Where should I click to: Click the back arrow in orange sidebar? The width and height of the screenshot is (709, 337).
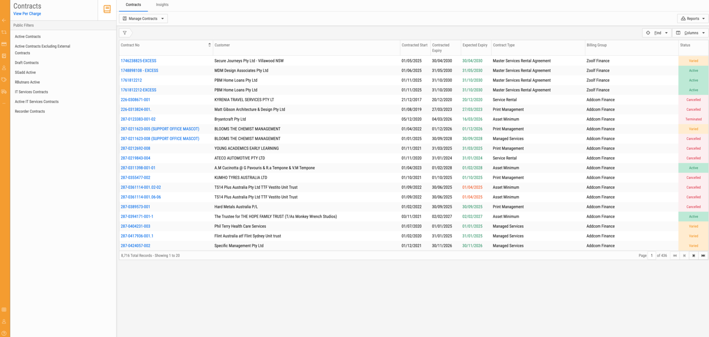[x=4, y=20]
